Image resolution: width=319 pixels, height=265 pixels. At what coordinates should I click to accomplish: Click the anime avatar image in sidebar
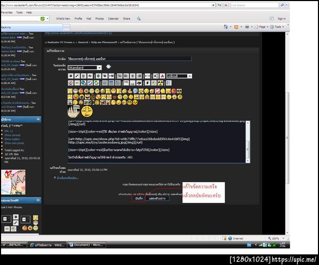(x=13, y=182)
